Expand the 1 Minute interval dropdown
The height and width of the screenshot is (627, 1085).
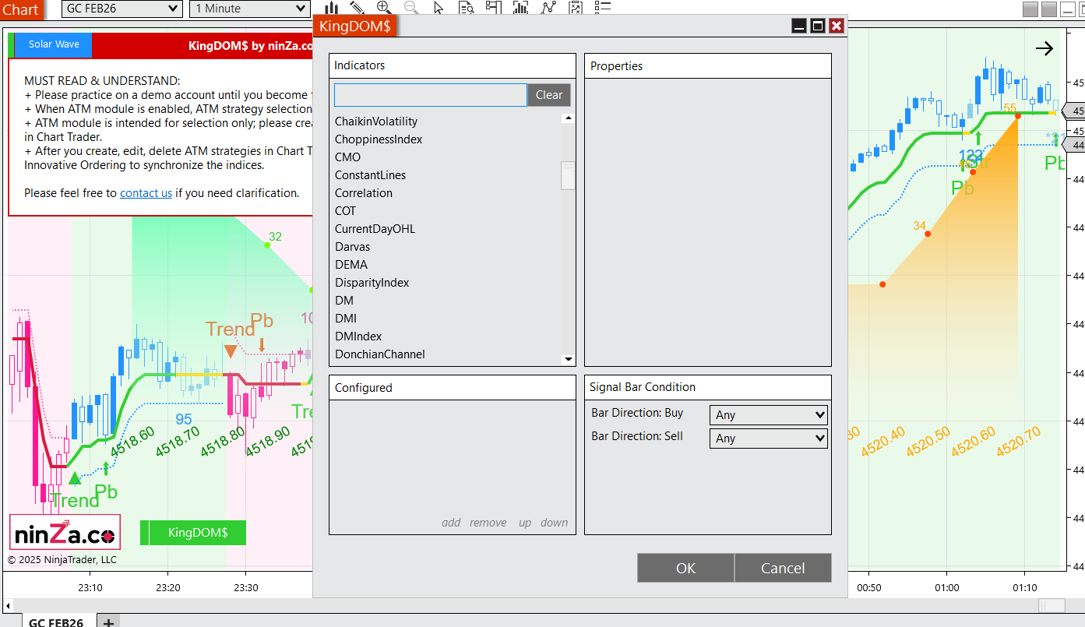[250, 9]
